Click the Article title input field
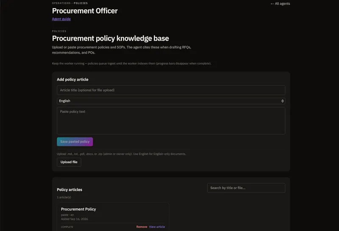 (171, 90)
